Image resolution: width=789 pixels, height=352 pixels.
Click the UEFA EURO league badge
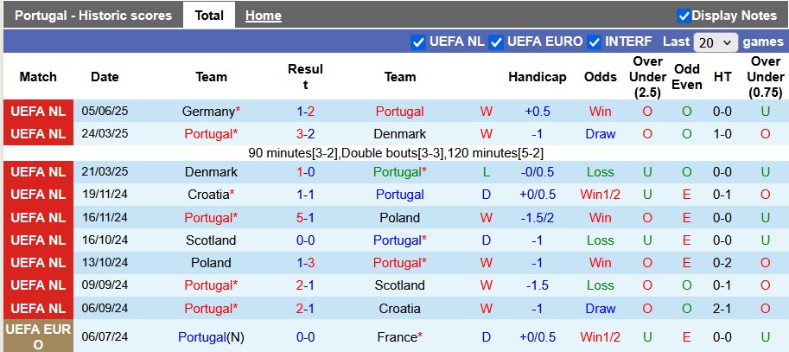click(x=38, y=337)
